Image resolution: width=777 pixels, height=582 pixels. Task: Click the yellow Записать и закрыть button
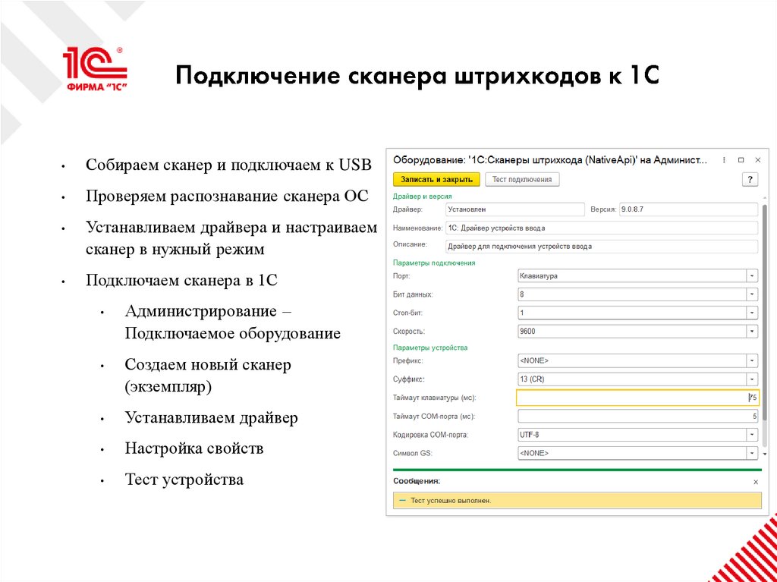coord(436,180)
